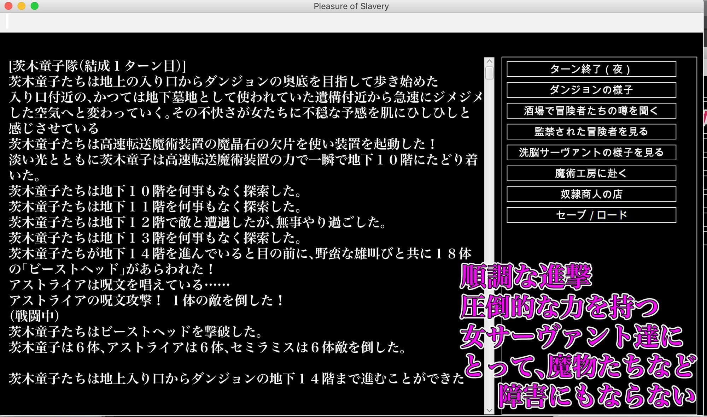Screen dimensions: 707x417
Task: Click the Pleasure of Slavery title bar
Action: tap(351, 6)
